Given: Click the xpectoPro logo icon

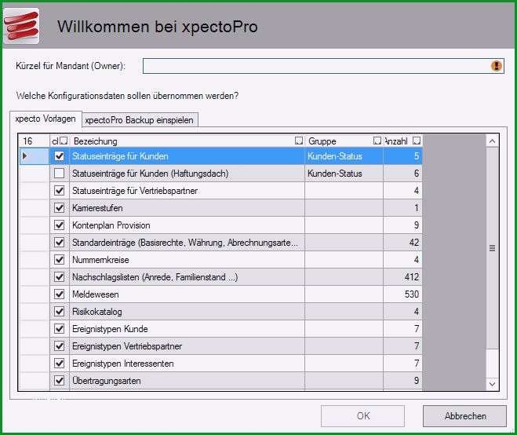Looking at the screenshot, I should coord(21,26).
